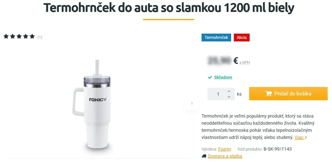Open the Foxigy manufacturer link
This screenshot has width=332, height=162.
coord(225,149)
